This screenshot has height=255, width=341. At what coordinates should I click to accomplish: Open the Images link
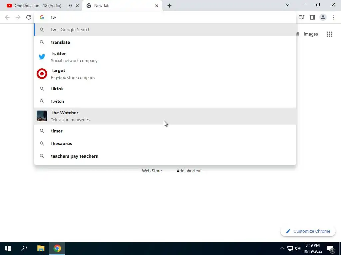(311, 34)
